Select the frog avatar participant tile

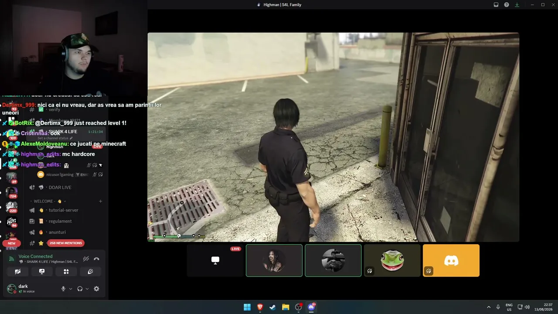coord(392,260)
